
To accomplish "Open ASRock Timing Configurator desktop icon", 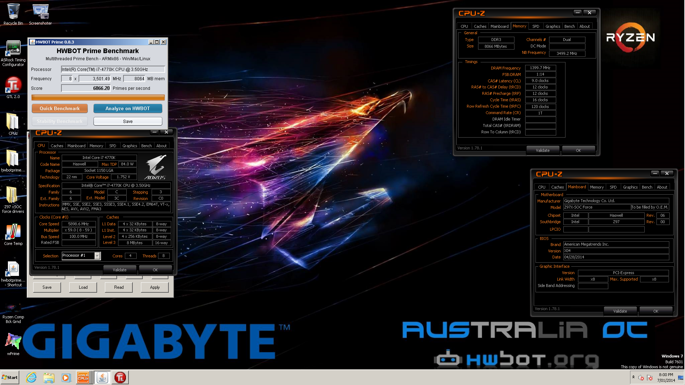I will 13,53.
